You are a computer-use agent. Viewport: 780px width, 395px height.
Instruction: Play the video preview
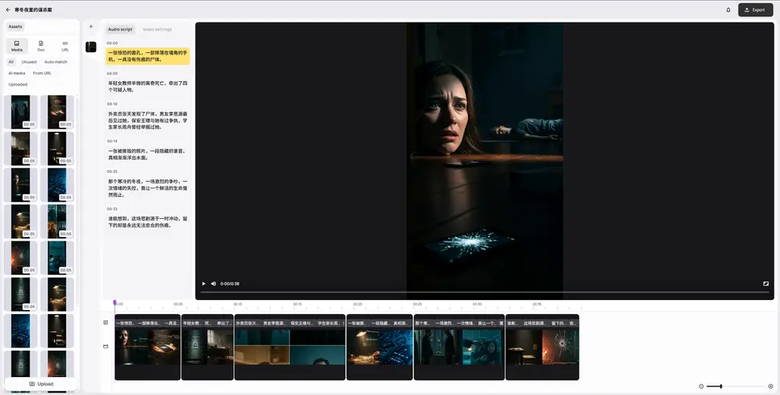click(204, 284)
